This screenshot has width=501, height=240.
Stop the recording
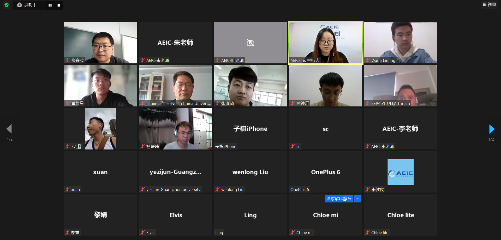59,5
